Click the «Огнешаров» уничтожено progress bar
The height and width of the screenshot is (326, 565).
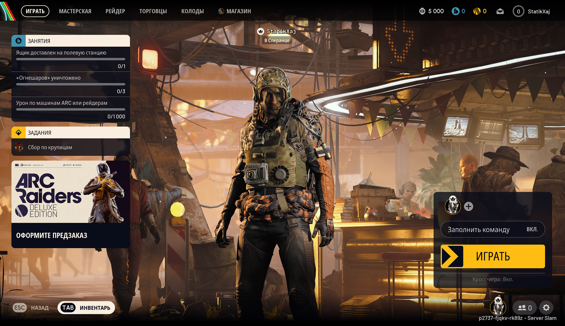[x=70, y=84]
